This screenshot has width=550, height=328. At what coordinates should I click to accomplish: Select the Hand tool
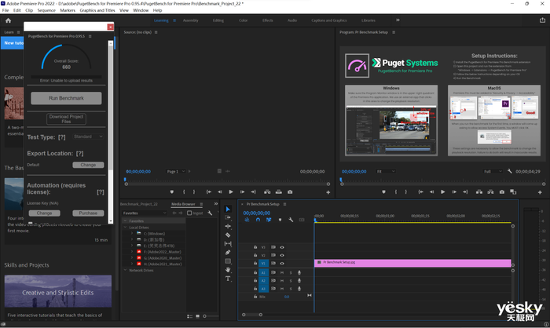point(228,269)
